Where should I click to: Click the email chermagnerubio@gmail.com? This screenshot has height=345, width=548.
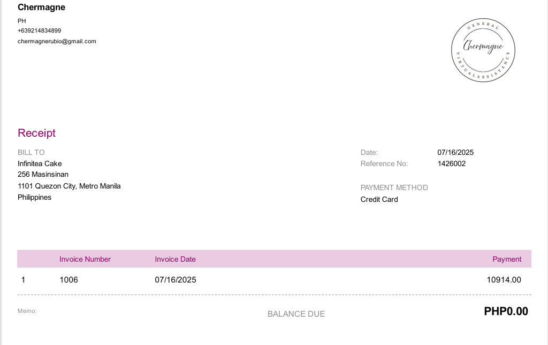tap(57, 41)
